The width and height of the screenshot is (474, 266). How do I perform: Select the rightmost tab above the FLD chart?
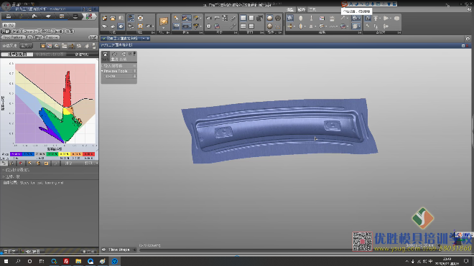pyautogui.click(x=82, y=54)
